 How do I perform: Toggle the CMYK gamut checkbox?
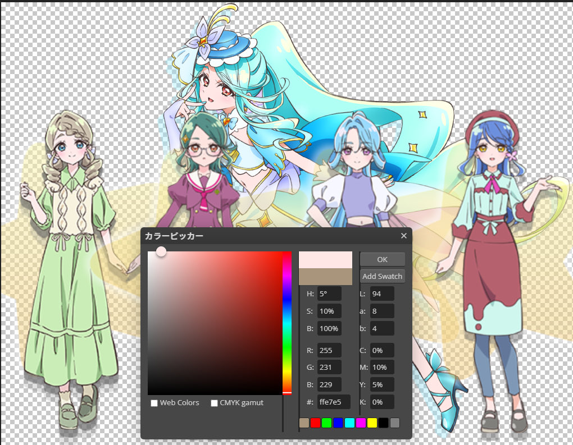pos(214,403)
